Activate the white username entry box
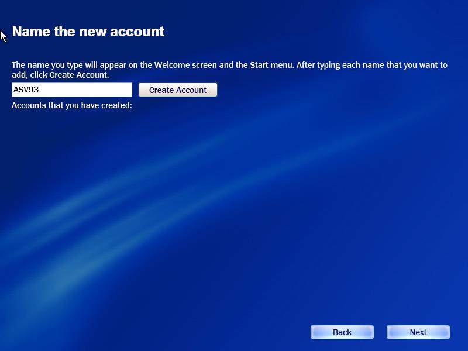The width and height of the screenshot is (468, 351). (72, 90)
